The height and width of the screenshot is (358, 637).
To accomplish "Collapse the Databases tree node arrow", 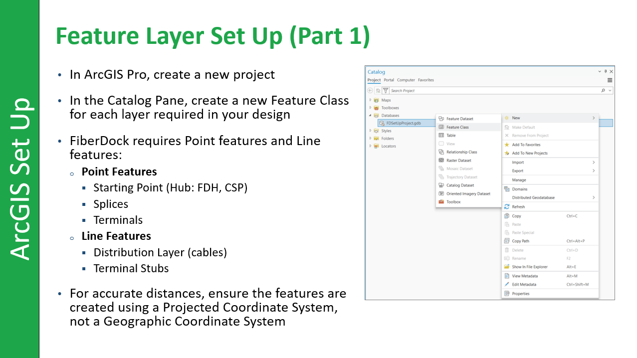I will [x=370, y=116].
